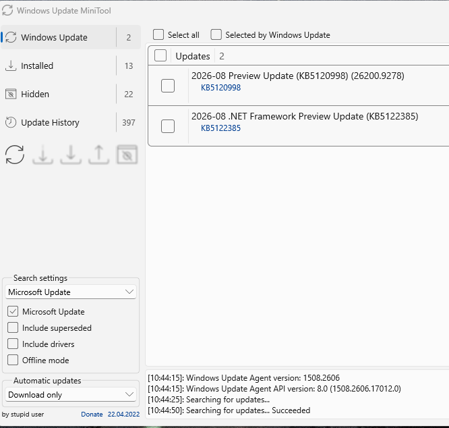Image resolution: width=449 pixels, height=428 pixels.
Task: Check the KB5122385 .NET Framework update checkbox
Action: click(168, 126)
